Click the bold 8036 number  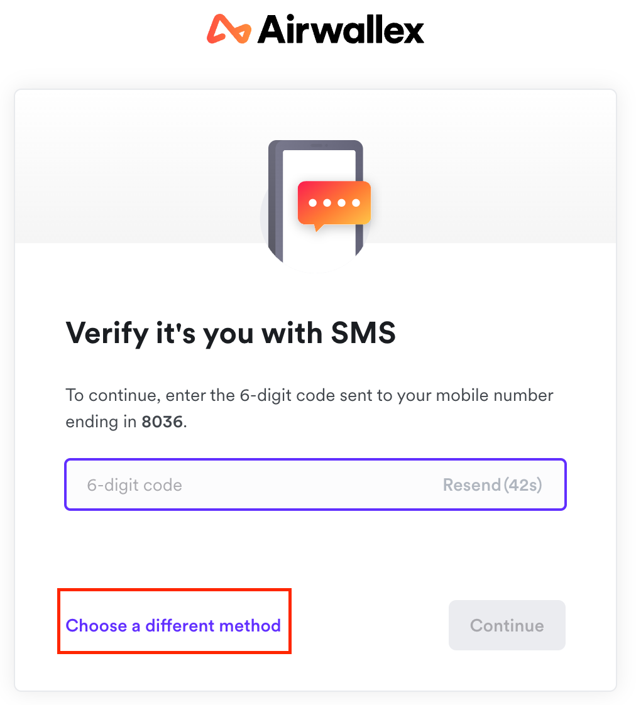(x=162, y=422)
